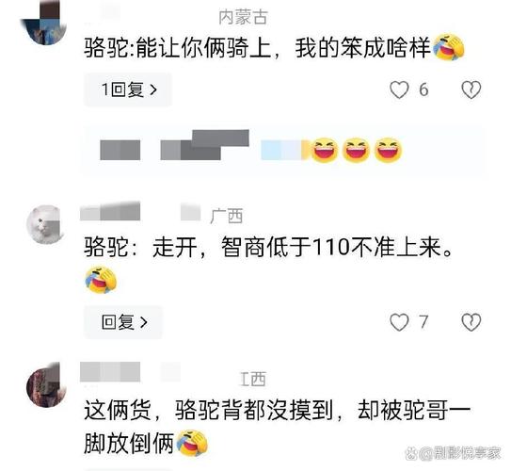The height and width of the screenshot is (471, 511).
Task: Tap the crying-laughing emoji after 笨成啥样
Action: [448, 47]
